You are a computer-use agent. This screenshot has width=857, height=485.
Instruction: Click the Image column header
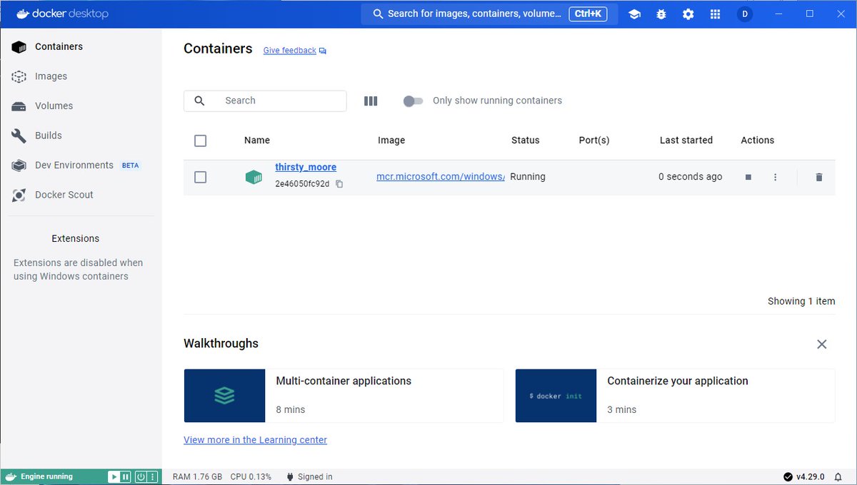391,141
